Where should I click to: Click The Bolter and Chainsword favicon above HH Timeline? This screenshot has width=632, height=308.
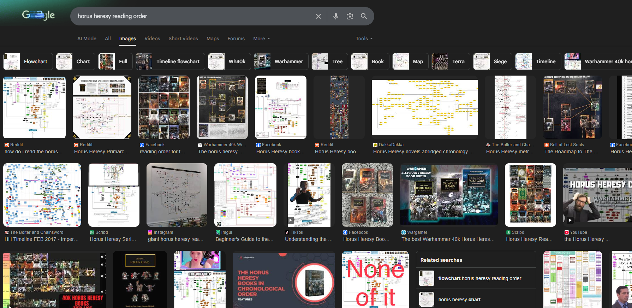7,232
